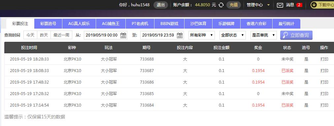
Task: Click prize 0.1954 for issue 733686
Action: click(x=258, y=82)
